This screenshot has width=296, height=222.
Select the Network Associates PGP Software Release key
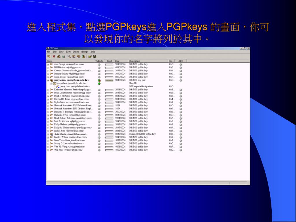[x=73, y=106]
